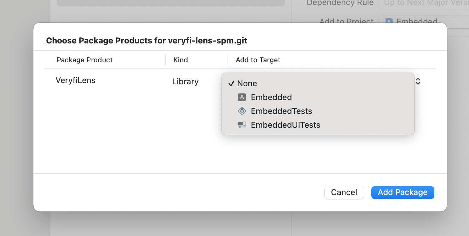Click the EmbeddedUITests UI test icon
The image size is (469, 236).
pyautogui.click(x=242, y=125)
